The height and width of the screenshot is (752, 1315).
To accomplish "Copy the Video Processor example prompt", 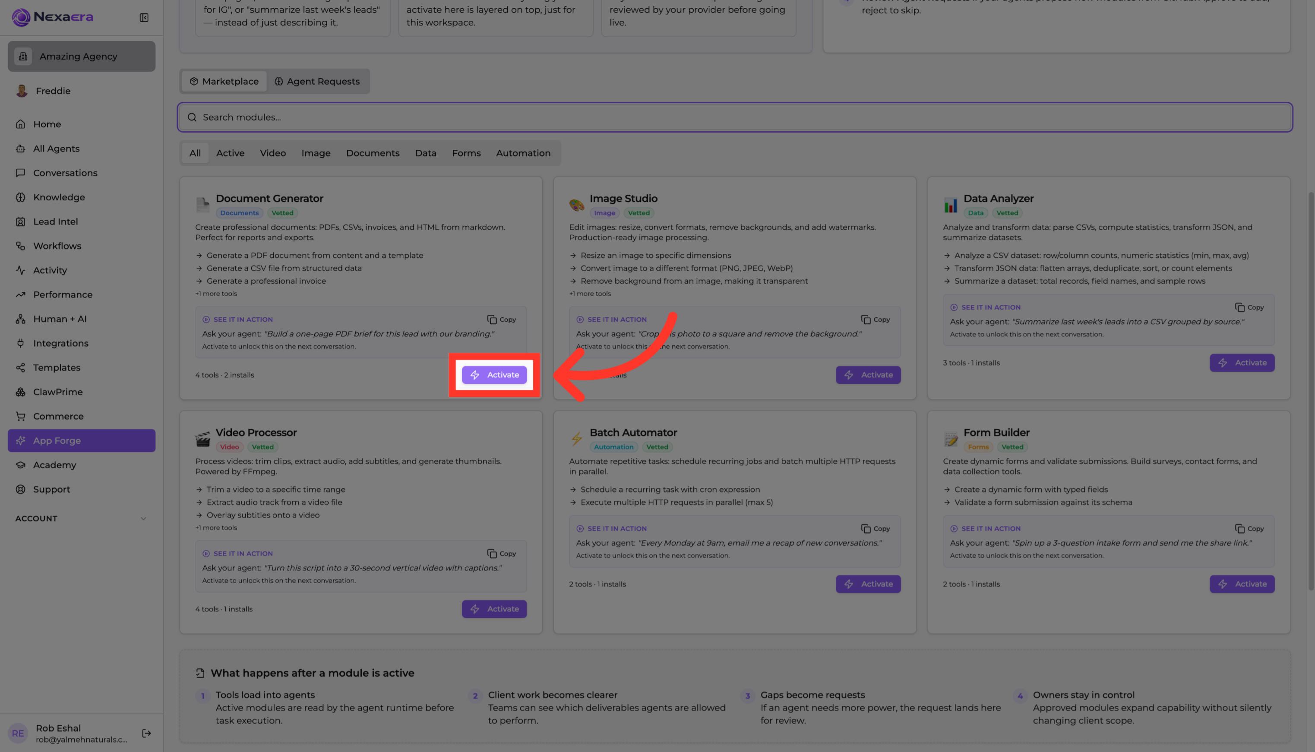I will 502,553.
